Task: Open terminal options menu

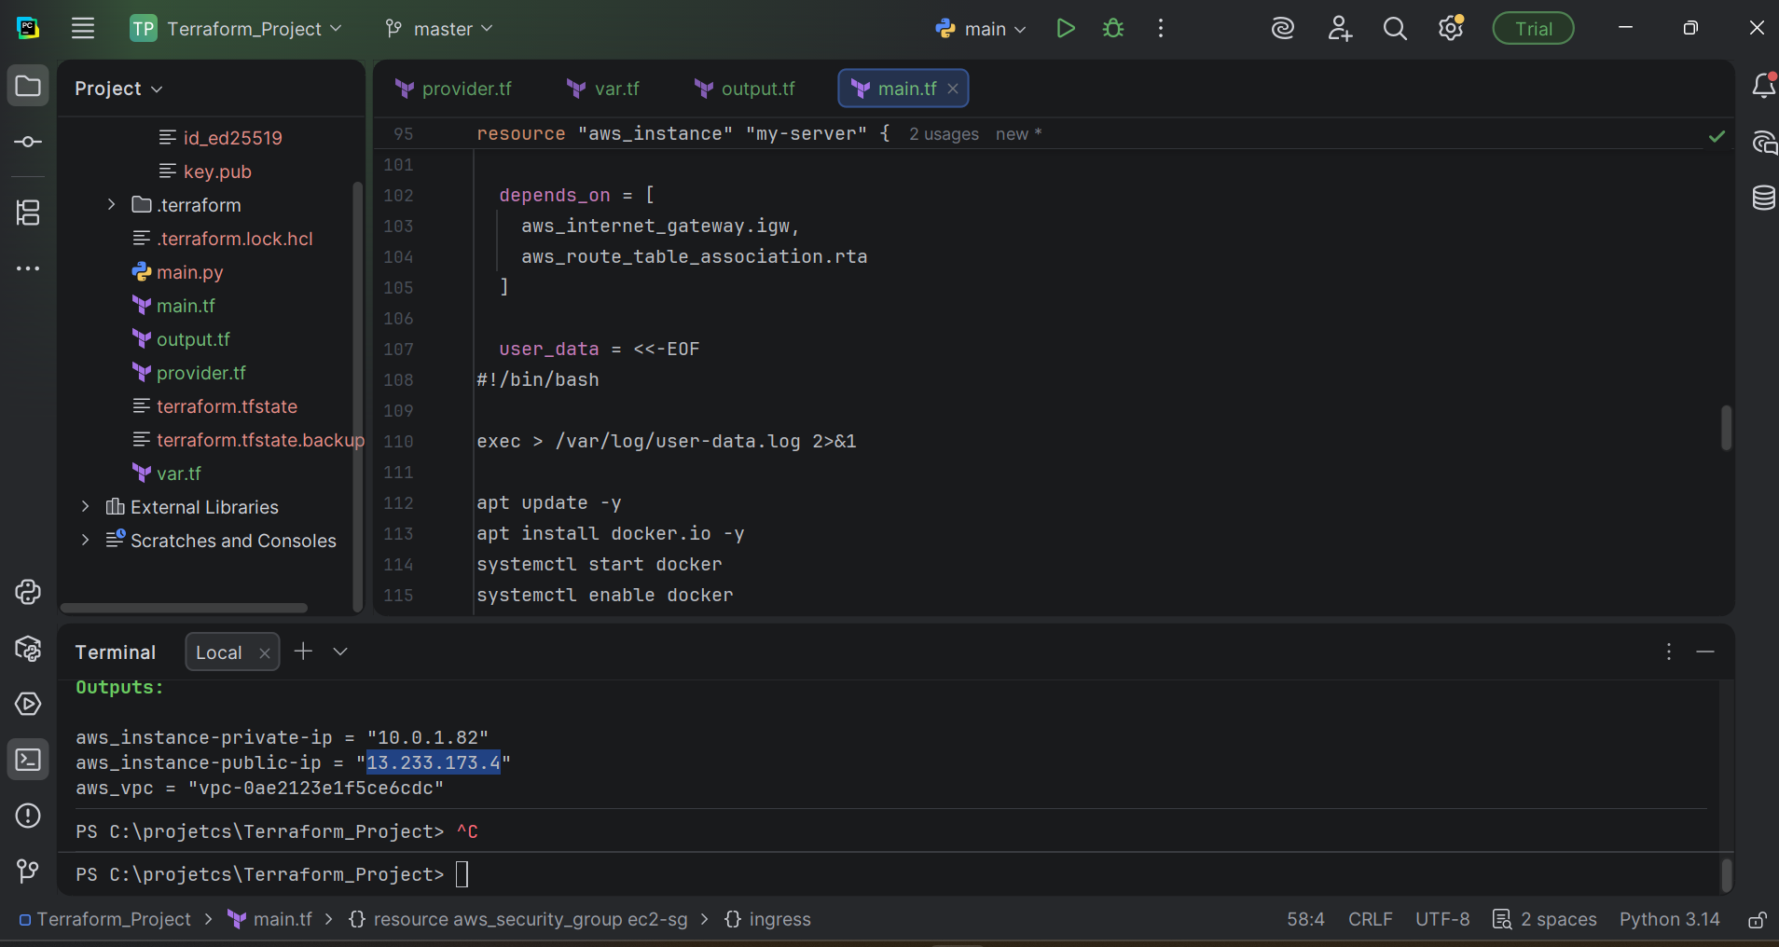Action: [x=1669, y=652]
